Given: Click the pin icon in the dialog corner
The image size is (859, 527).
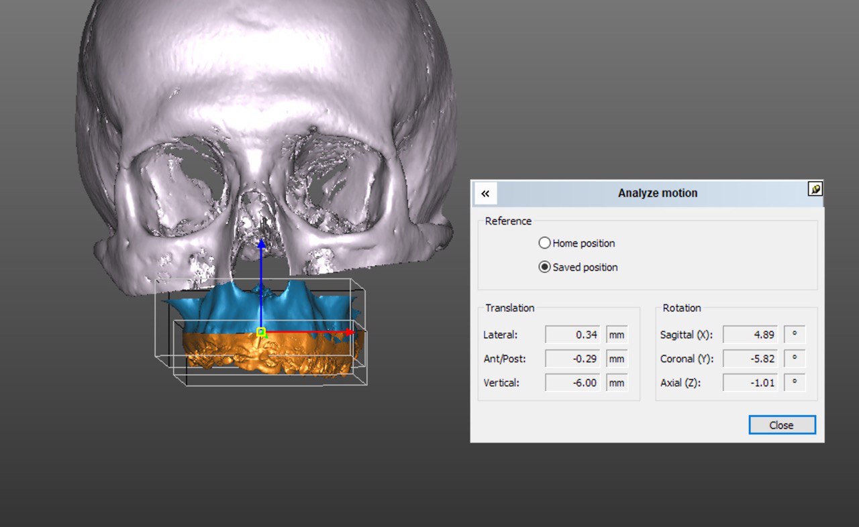Looking at the screenshot, I should coord(815,189).
